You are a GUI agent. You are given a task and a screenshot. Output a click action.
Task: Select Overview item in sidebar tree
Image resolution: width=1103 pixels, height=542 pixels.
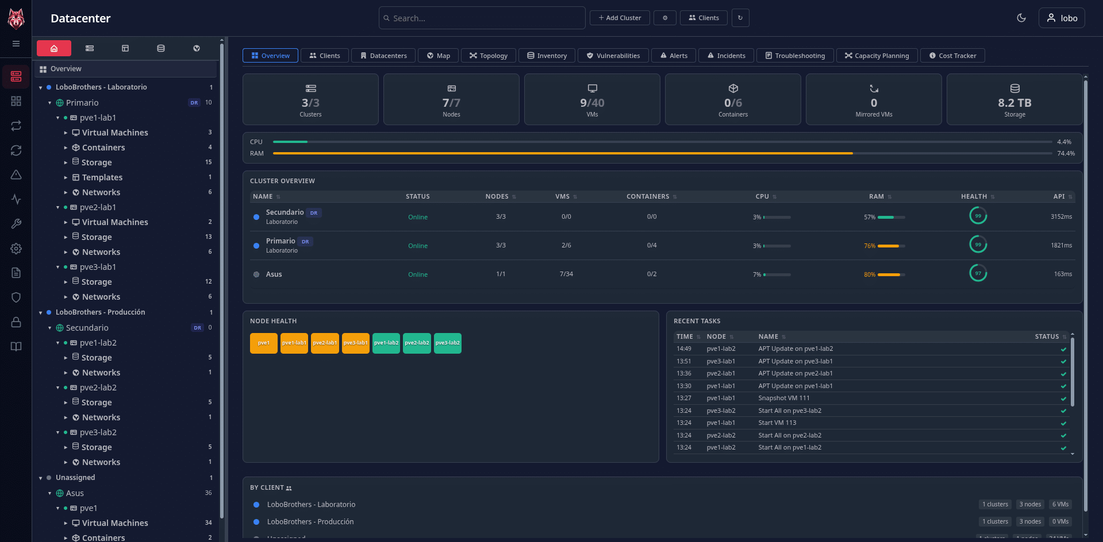click(x=126, y=69)
